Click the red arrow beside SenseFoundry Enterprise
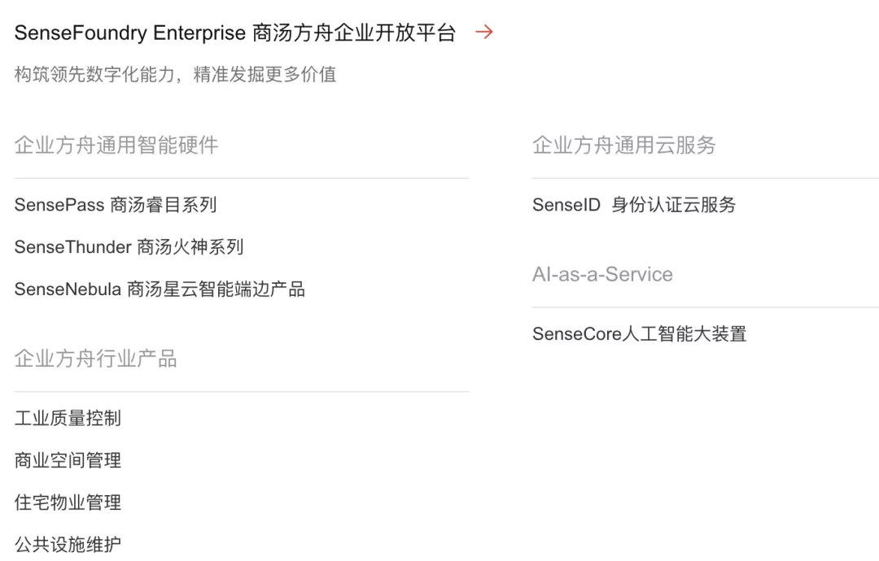Viewport: 879px width, 561px height. point(484,33)
